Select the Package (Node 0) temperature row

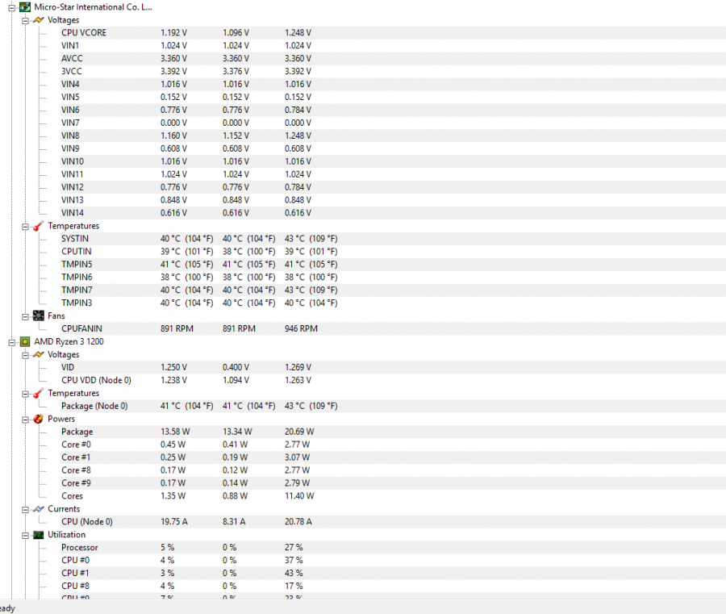click(393, 406)
